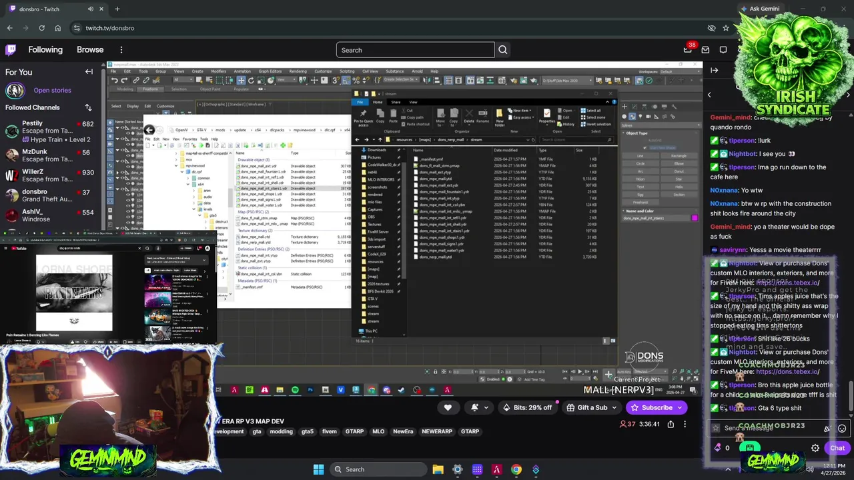The image size is (854, 480).
Task: Collapse the For You sidebar
Action: pyautogui.click(x=89, y=72)
